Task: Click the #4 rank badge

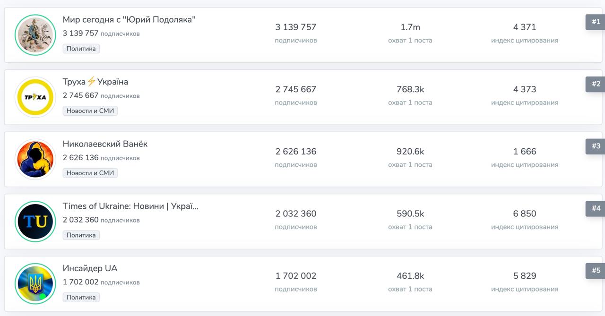Action: pyautogui.click(x=596, y=208)
